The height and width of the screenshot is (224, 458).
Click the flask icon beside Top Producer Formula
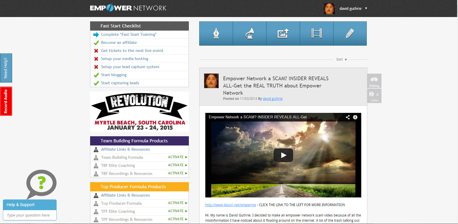(x=96, y=204)
